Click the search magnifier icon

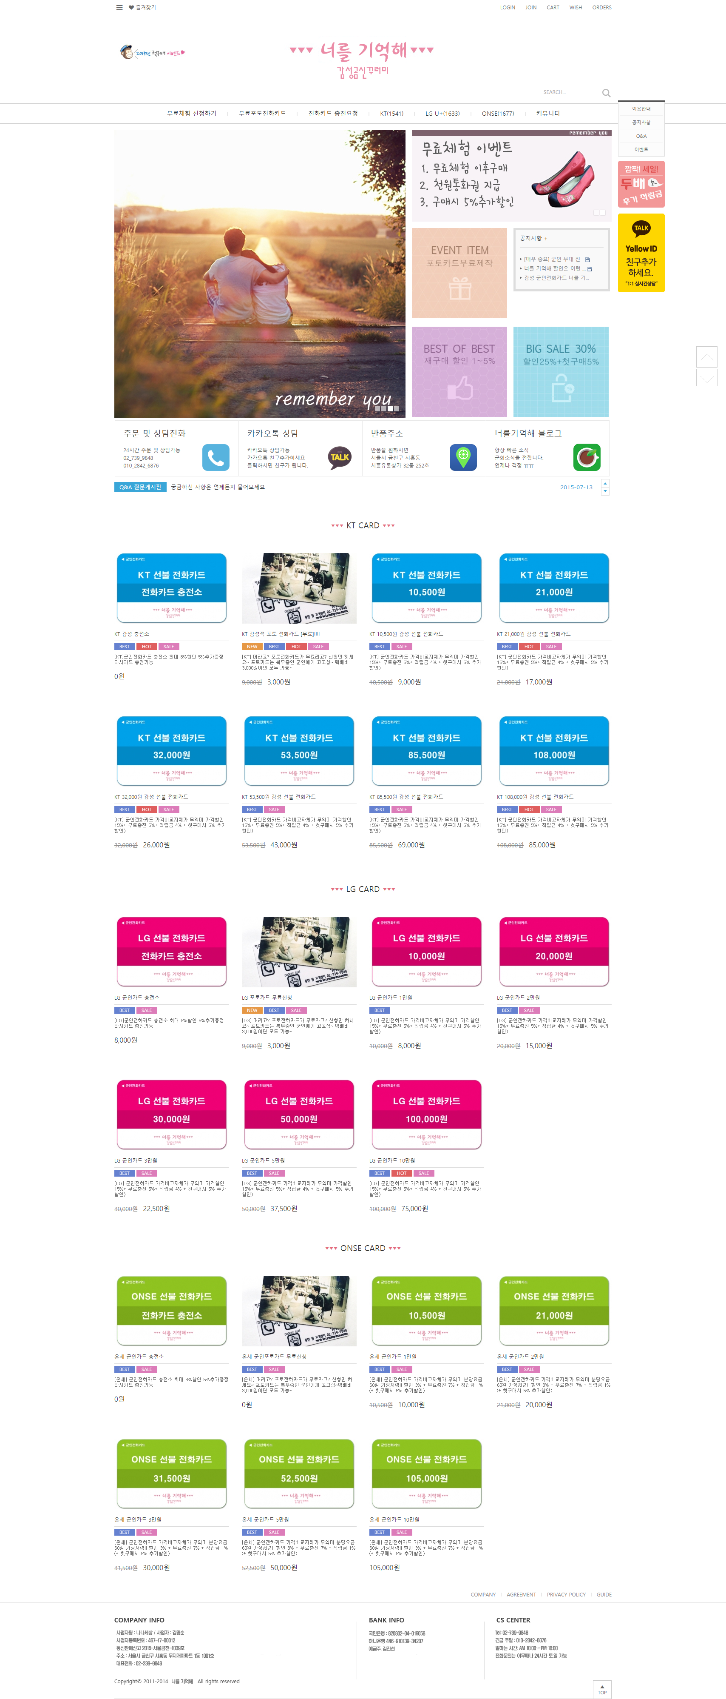(x=606, y=93)
